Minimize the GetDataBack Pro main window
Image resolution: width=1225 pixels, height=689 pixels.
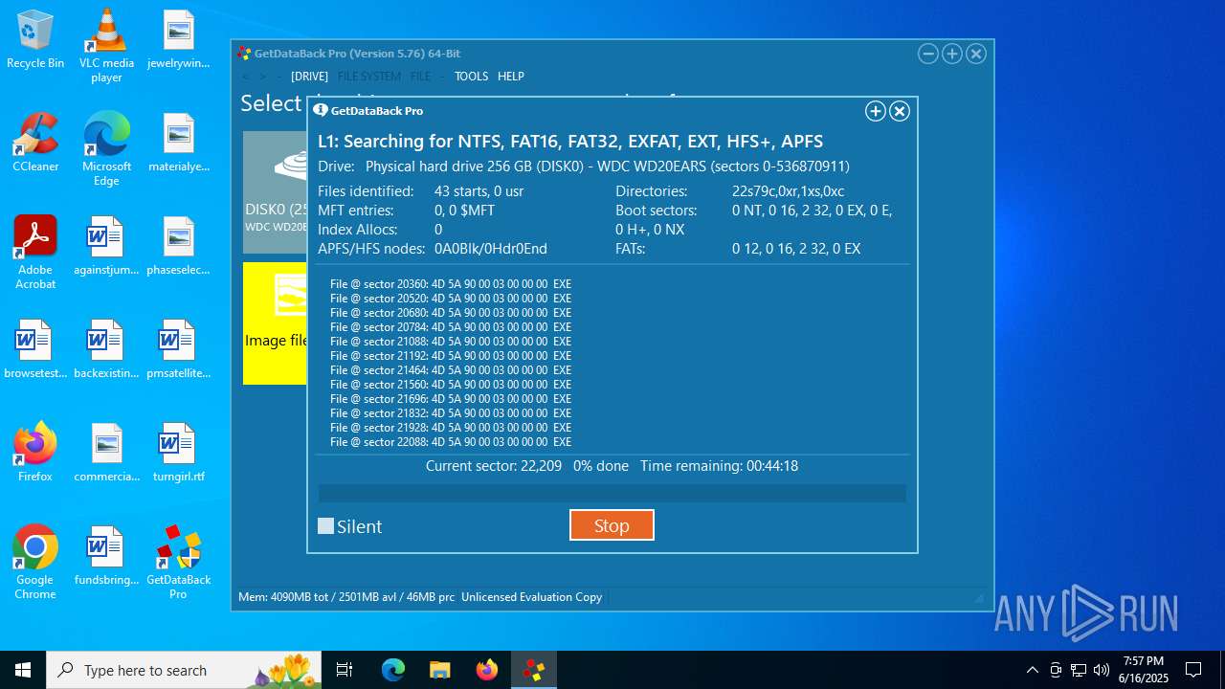tap(927, 54)
